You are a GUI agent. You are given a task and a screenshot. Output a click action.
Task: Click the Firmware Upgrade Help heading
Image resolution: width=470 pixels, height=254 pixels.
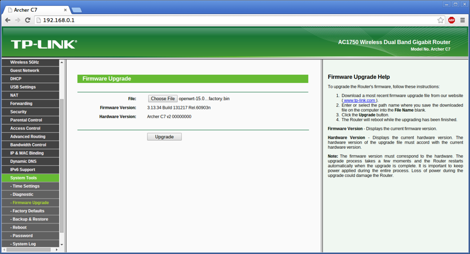tap(359, 77)
